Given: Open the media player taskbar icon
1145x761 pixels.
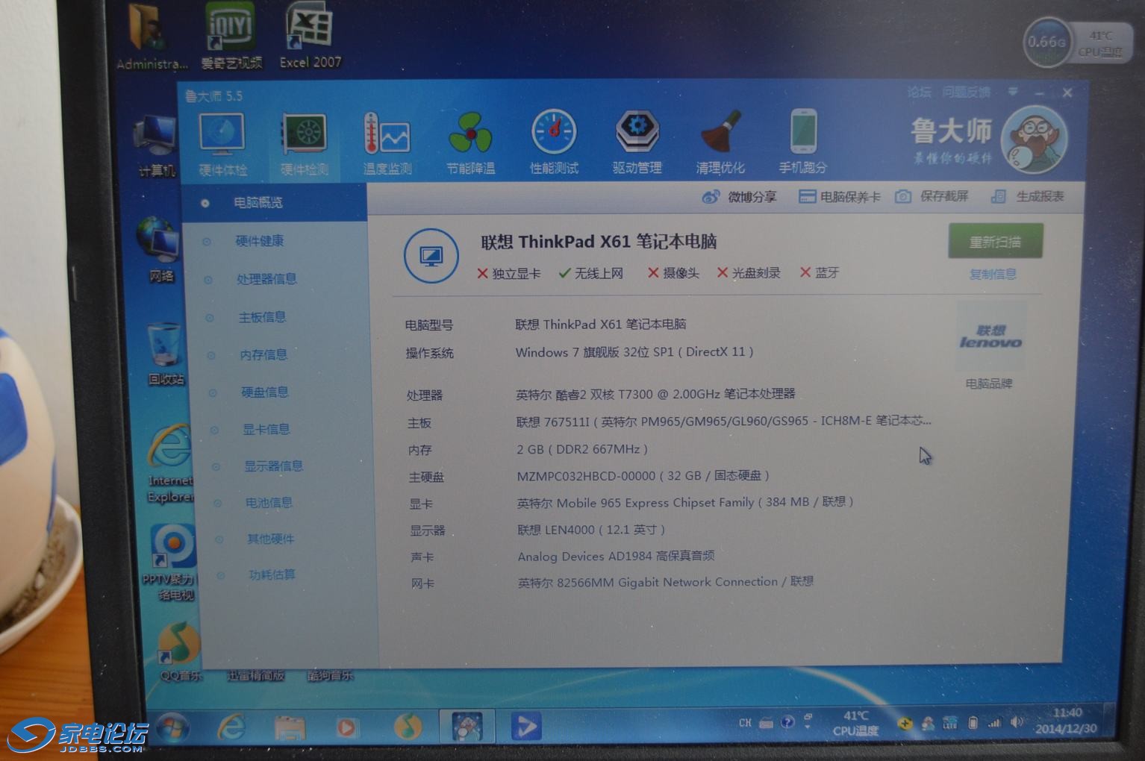Looking at the screenshot, I should (346, 727).
